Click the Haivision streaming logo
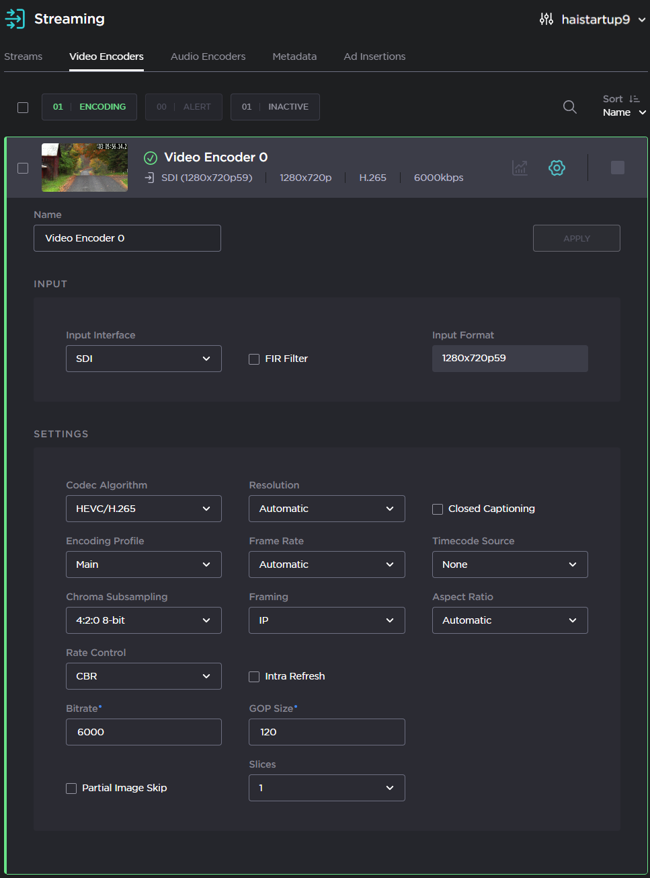The height and width of the screenshot is (878, 650). [x=15, y=19]
